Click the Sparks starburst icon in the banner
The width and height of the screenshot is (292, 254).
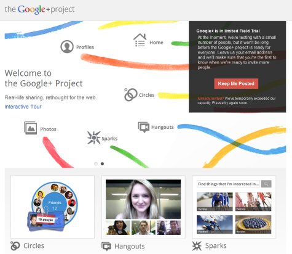93,137
